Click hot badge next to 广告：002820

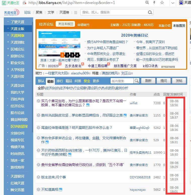point(60,64)
